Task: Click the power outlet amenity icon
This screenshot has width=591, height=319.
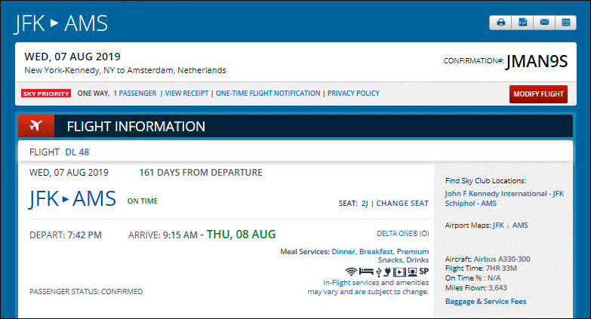Action: (388, 271)
